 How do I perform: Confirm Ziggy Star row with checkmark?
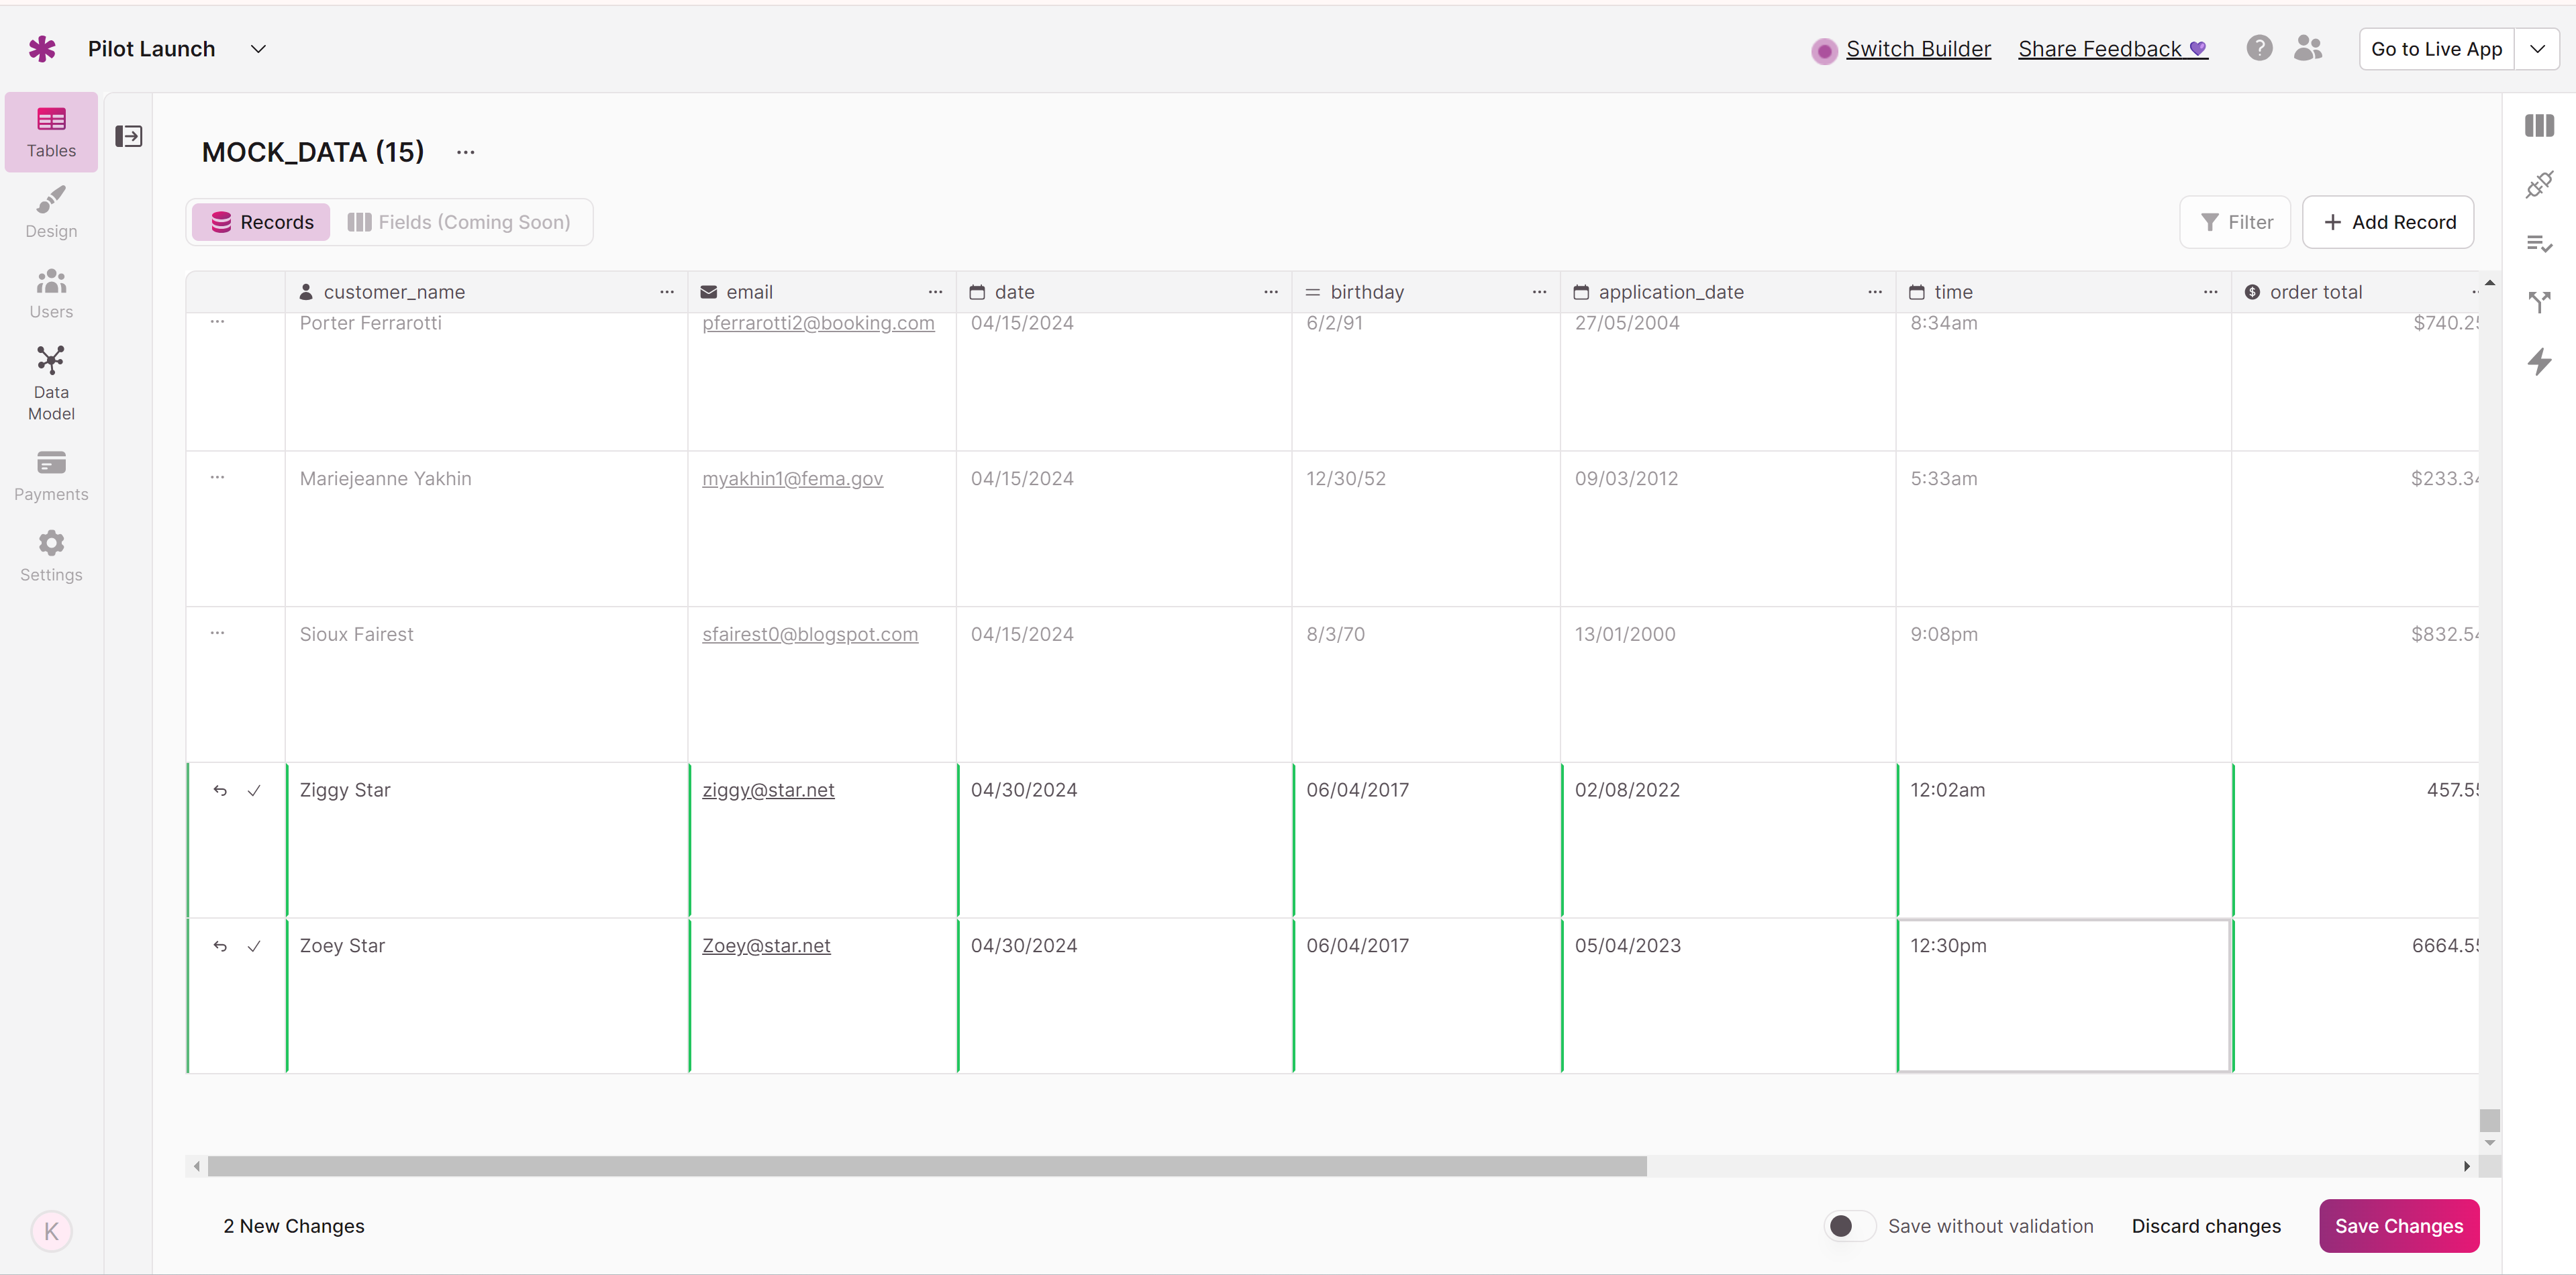[254, 790]
